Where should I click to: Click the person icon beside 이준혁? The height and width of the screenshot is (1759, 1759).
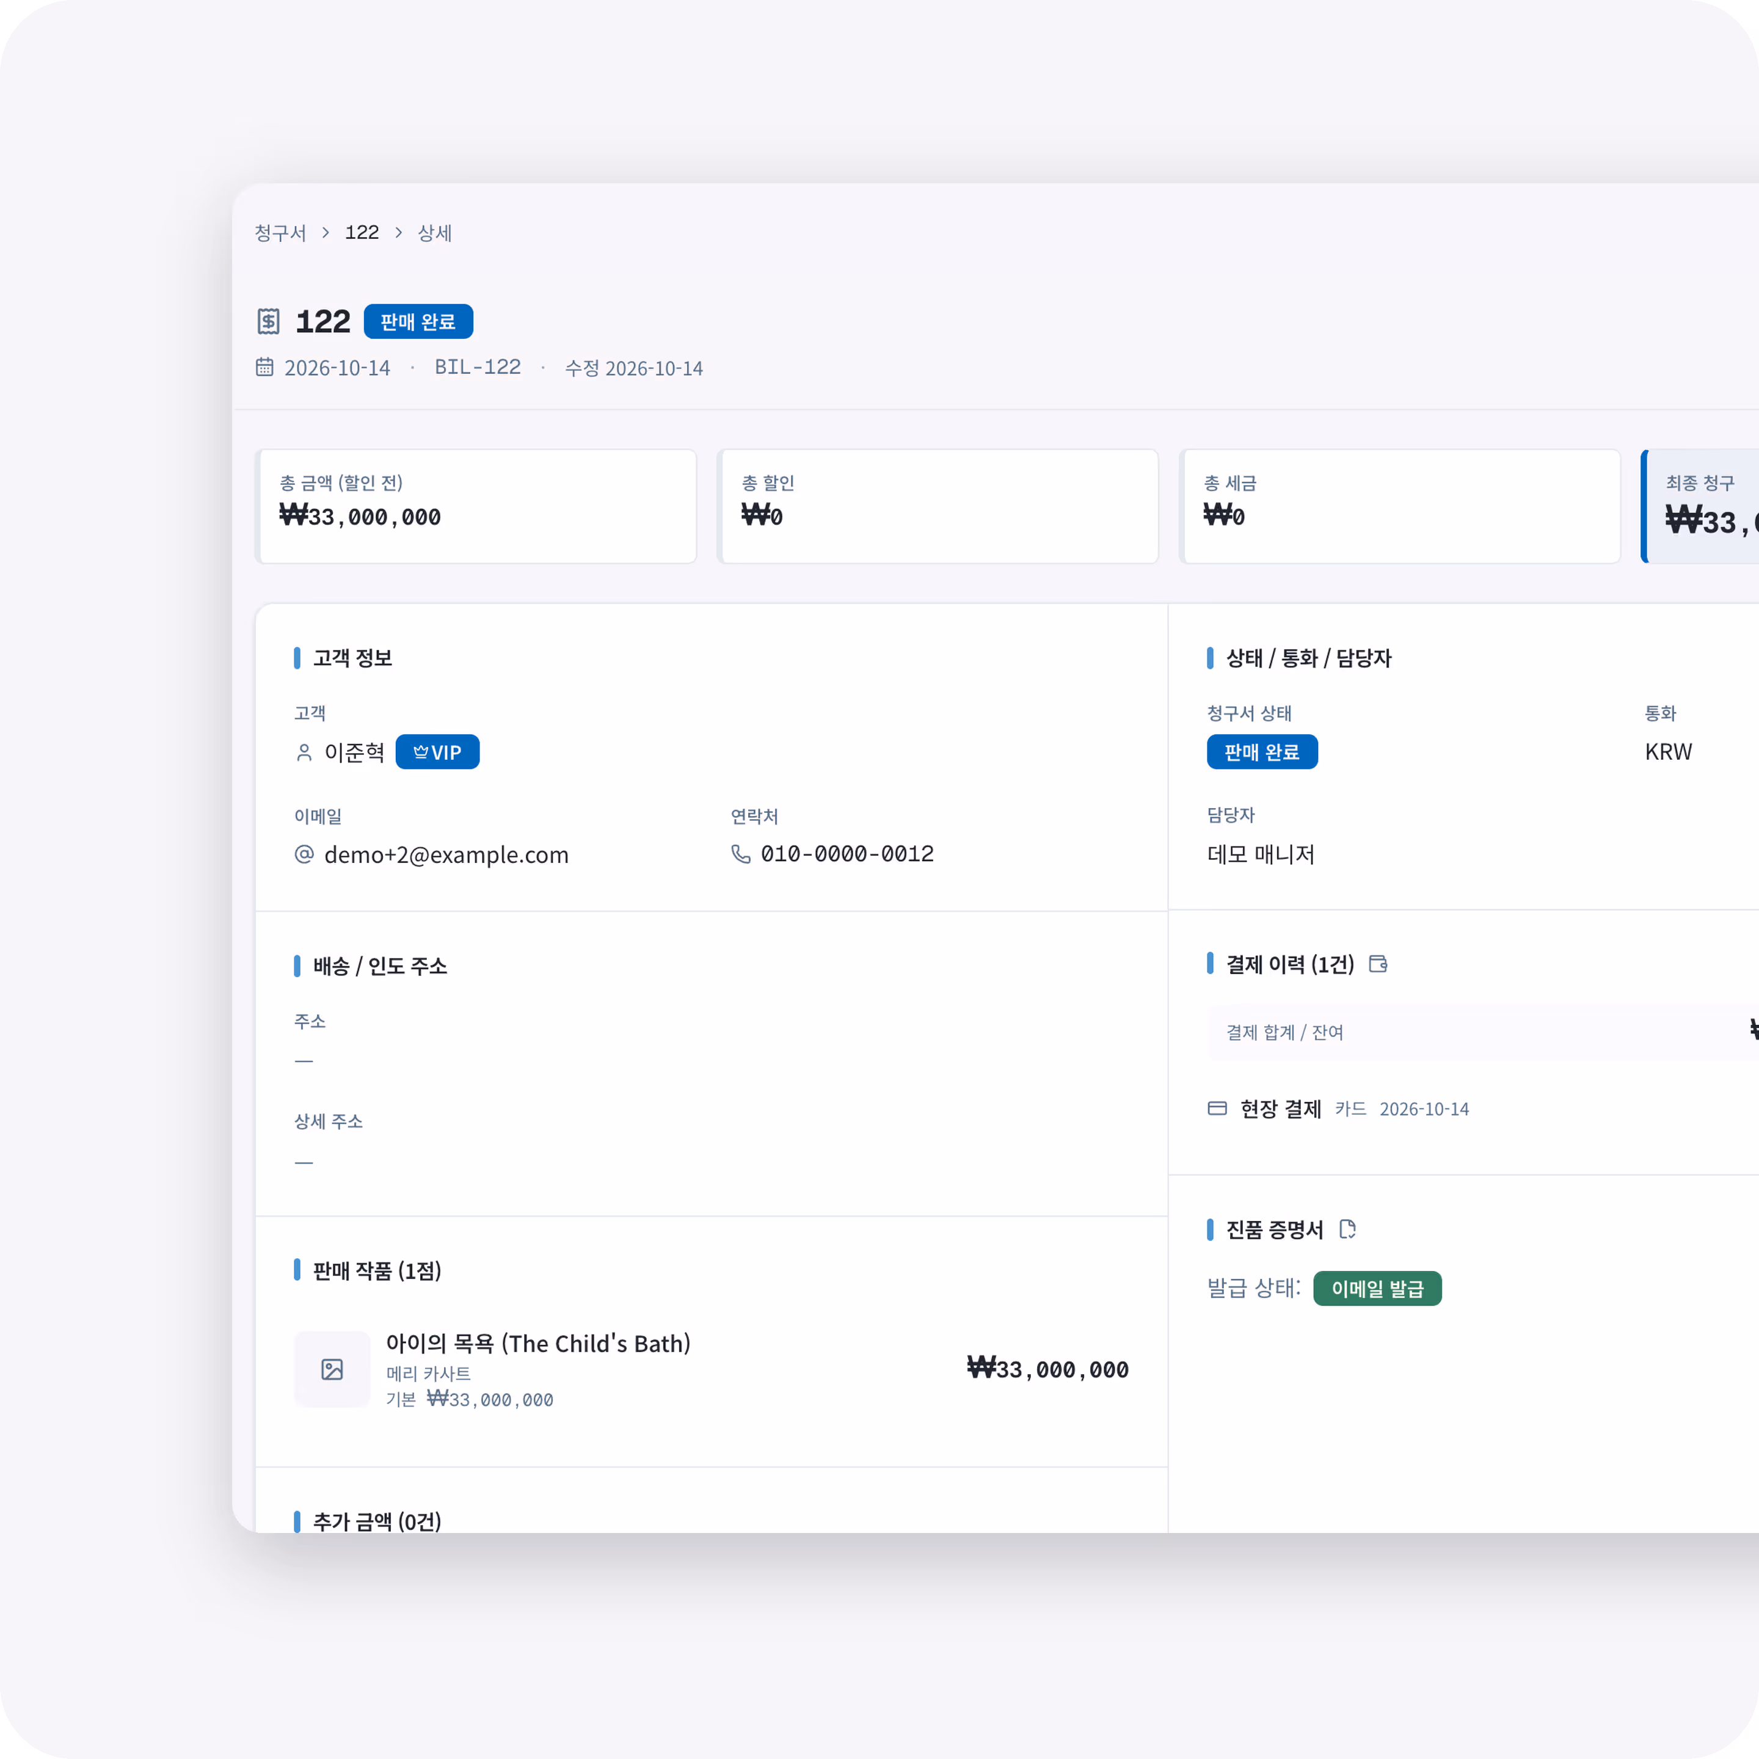pyautogui.click(x=304, y=752)
